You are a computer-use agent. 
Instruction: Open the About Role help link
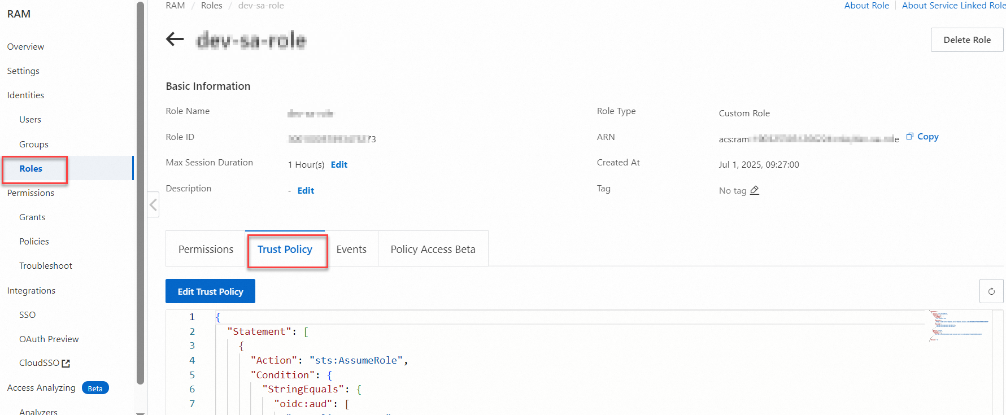tap(866, 6)
